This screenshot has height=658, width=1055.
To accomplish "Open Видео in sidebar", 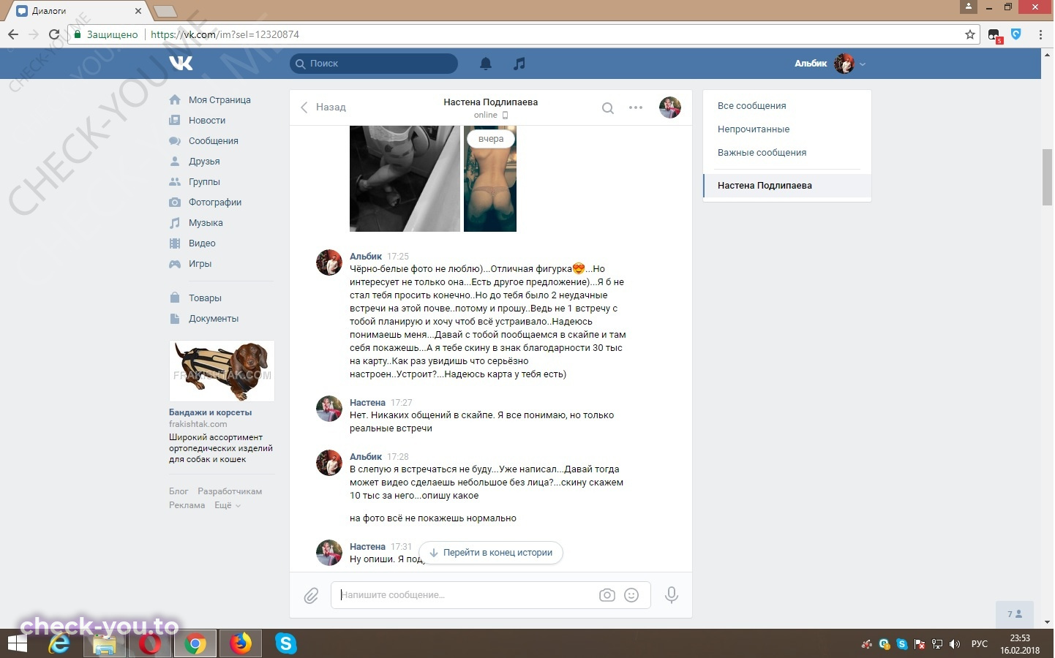I will point(202,243).
